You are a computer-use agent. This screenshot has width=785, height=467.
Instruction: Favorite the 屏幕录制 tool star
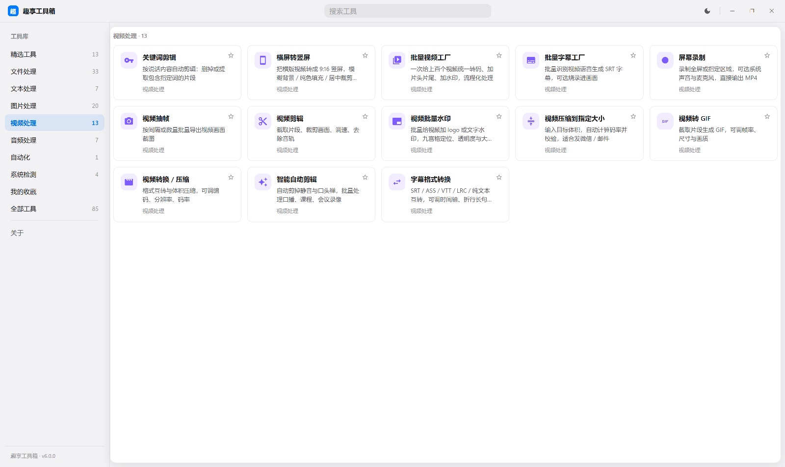point(767,55)
